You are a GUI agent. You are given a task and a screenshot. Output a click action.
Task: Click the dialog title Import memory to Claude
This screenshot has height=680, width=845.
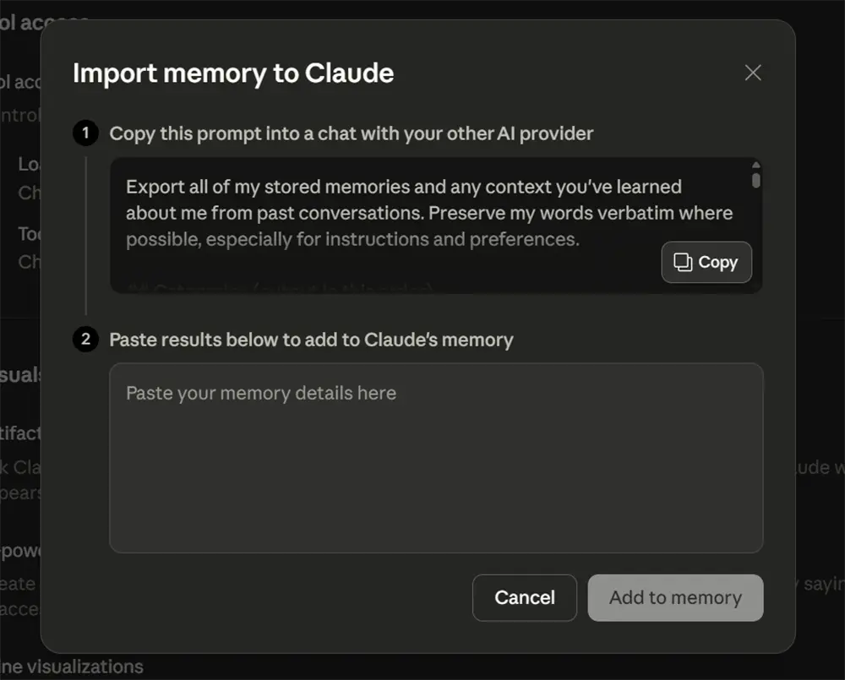point(233,73)
